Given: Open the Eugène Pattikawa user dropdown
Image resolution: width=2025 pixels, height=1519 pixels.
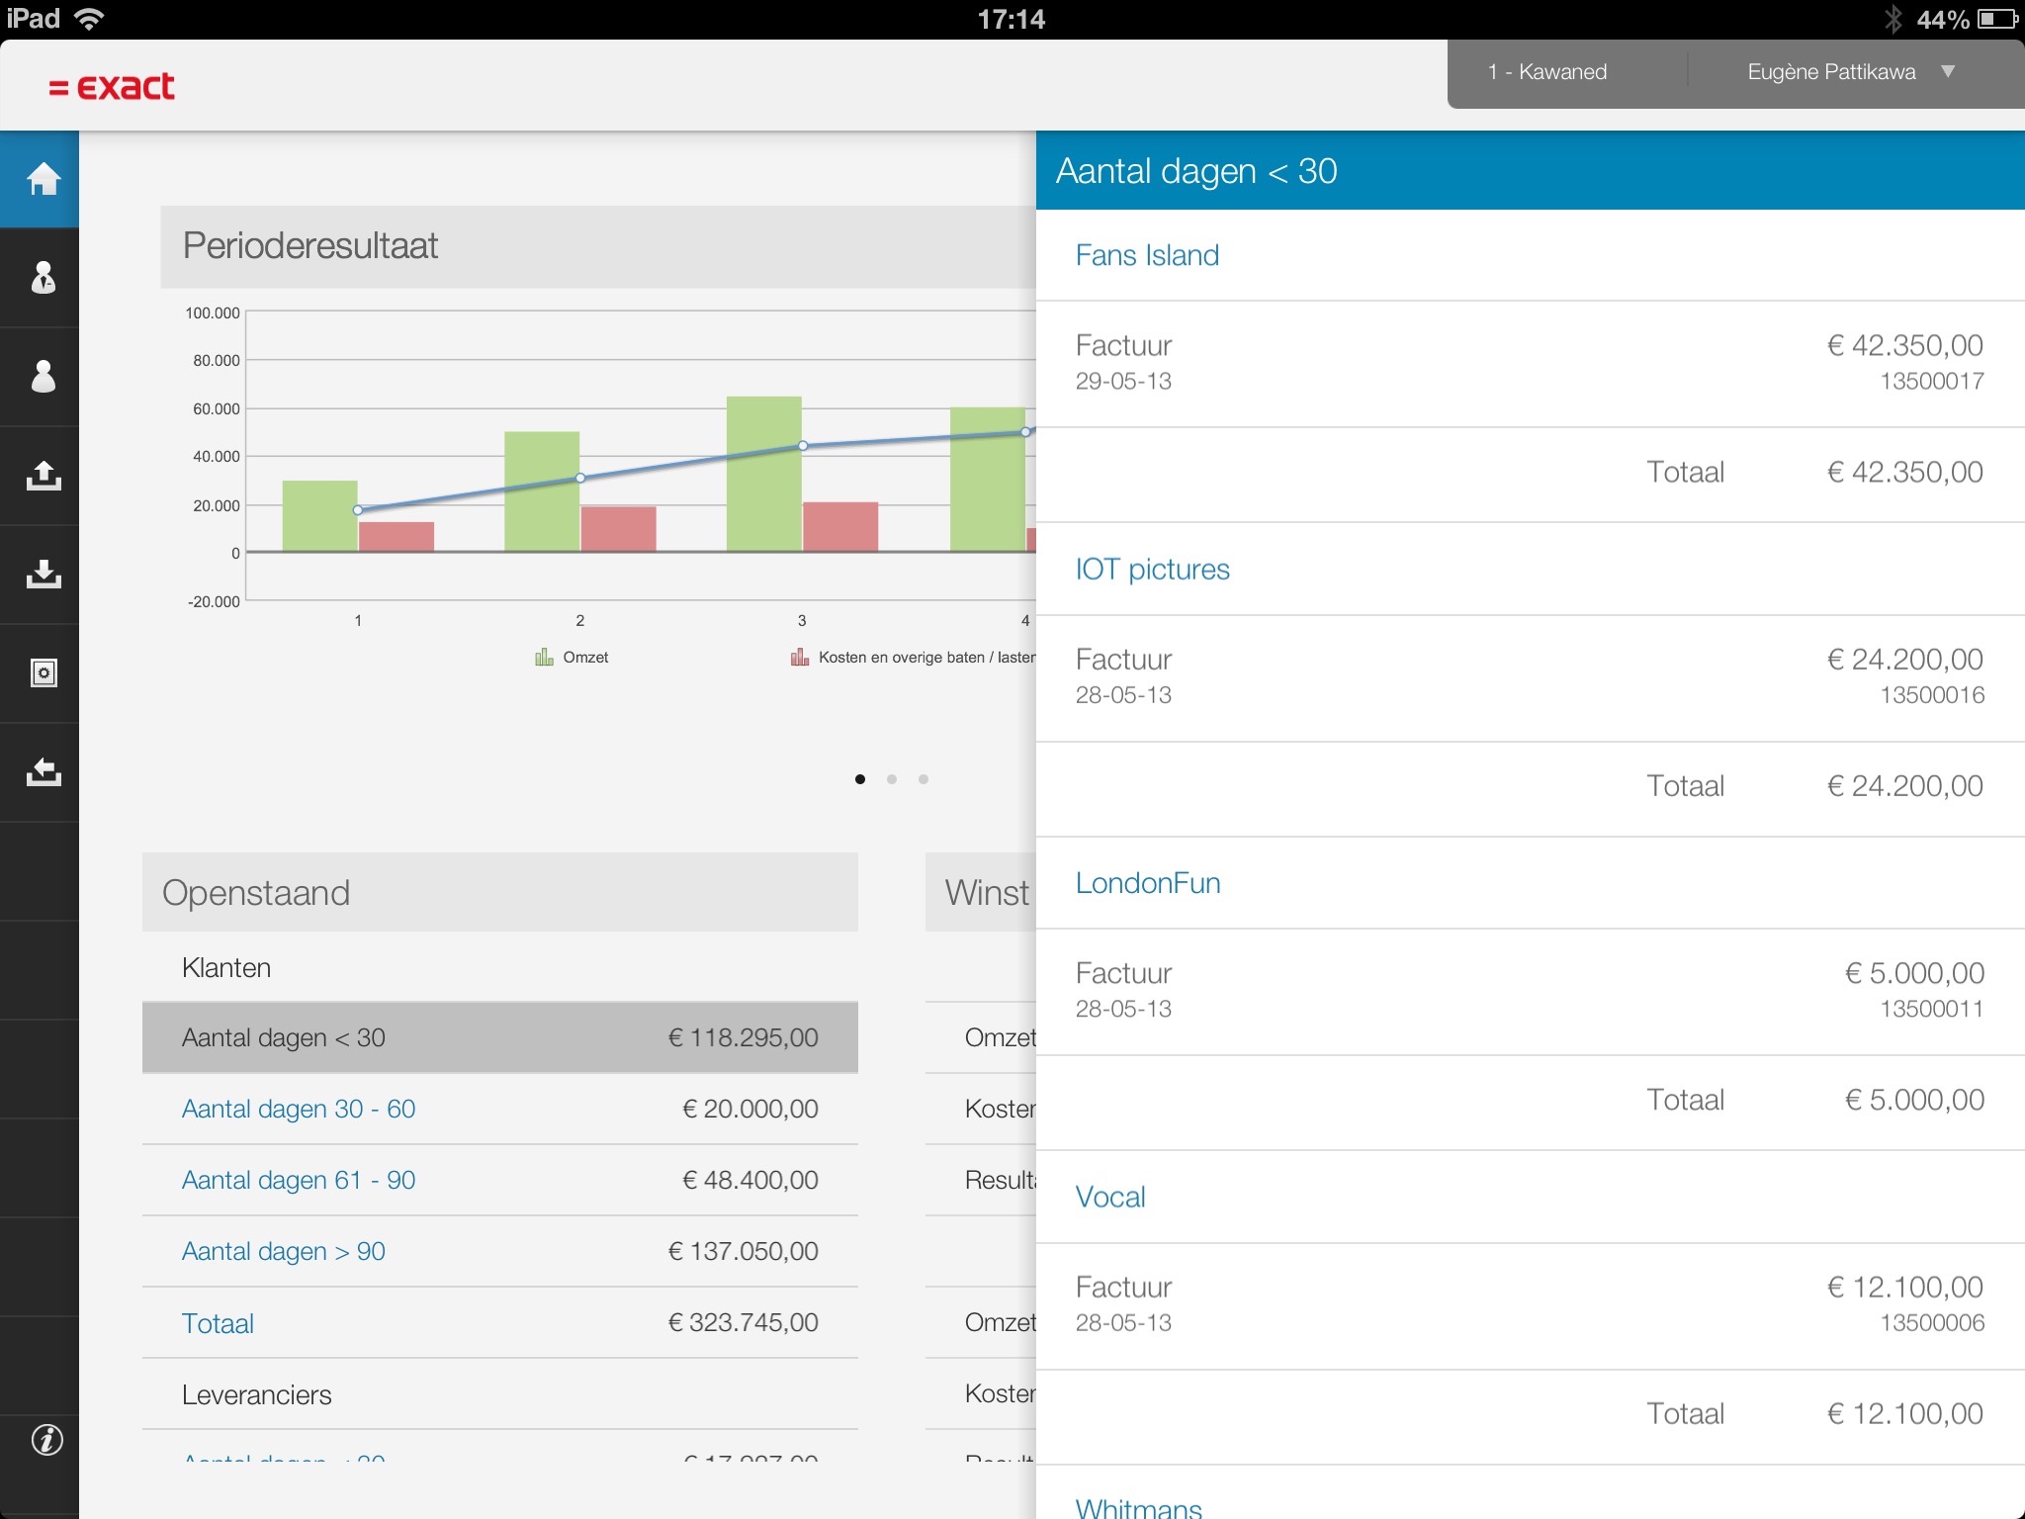Looking at the screenshot, I should (x=1850, y=72).
